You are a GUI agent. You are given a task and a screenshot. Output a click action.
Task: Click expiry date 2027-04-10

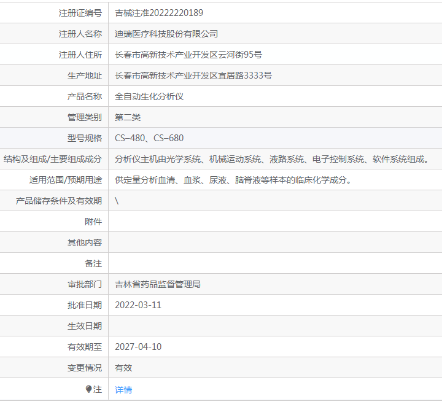coord(138,347)
